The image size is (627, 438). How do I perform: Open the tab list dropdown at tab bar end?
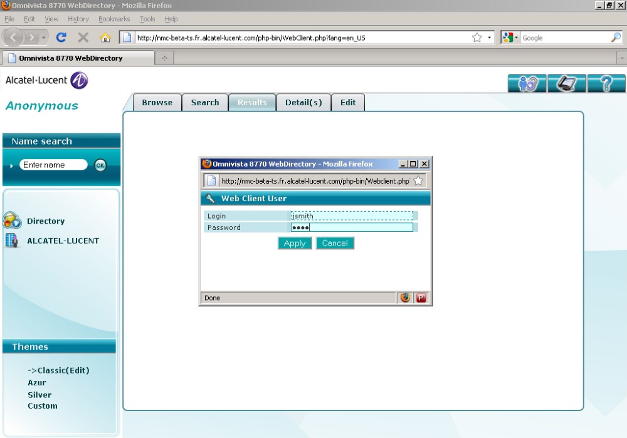tap(622, 58)
